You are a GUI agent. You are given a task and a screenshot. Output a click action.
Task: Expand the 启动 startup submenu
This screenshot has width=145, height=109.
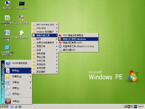(x=45, y=50)
